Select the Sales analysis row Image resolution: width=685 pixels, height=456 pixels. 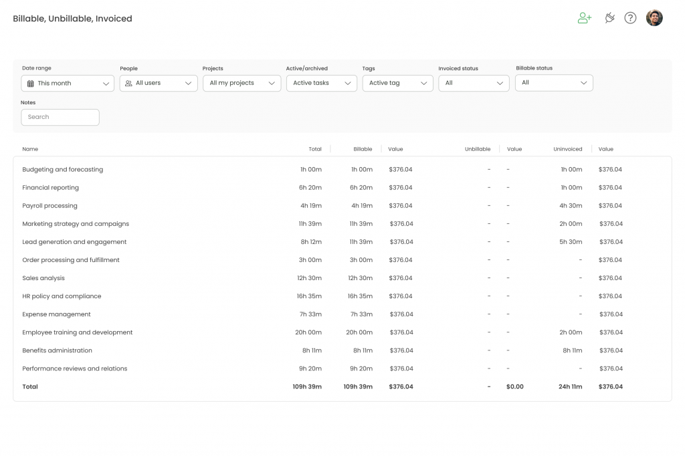[x=43, y=278]
